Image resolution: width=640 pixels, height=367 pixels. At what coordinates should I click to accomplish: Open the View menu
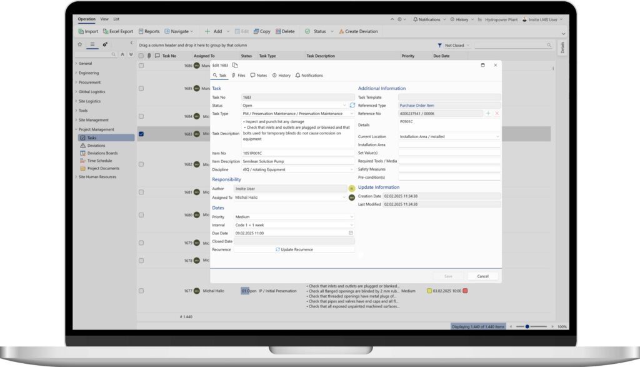104,19
